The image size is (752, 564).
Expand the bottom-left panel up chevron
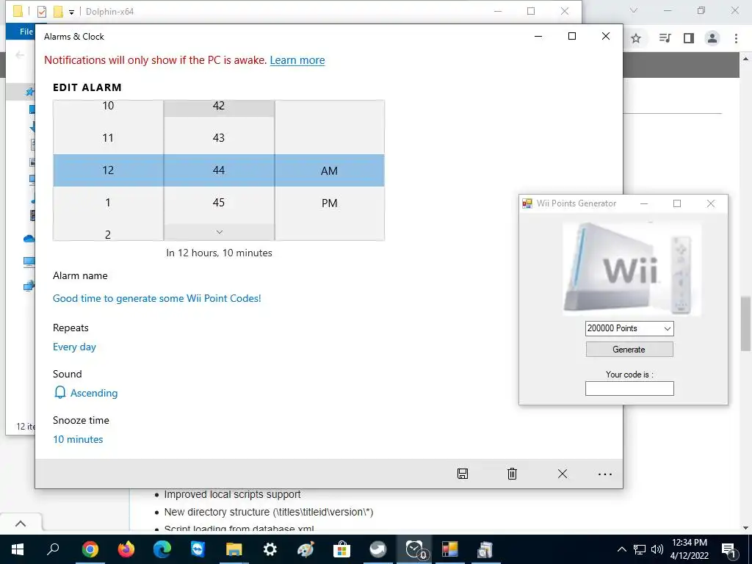coord(21,524)
